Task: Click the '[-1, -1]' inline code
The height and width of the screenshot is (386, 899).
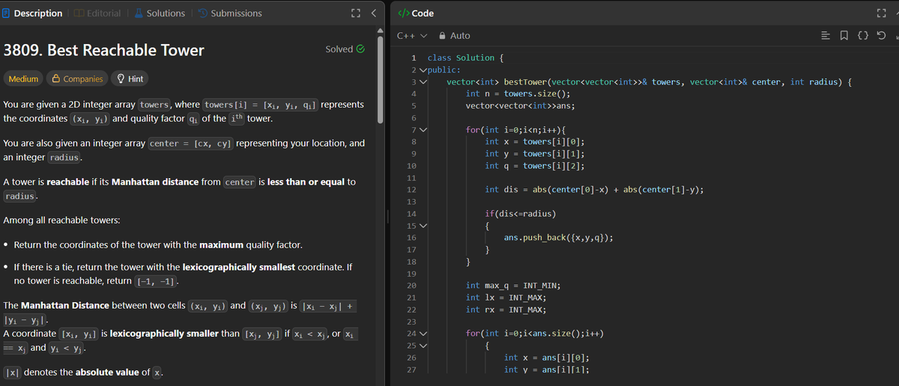Action: 157,281
